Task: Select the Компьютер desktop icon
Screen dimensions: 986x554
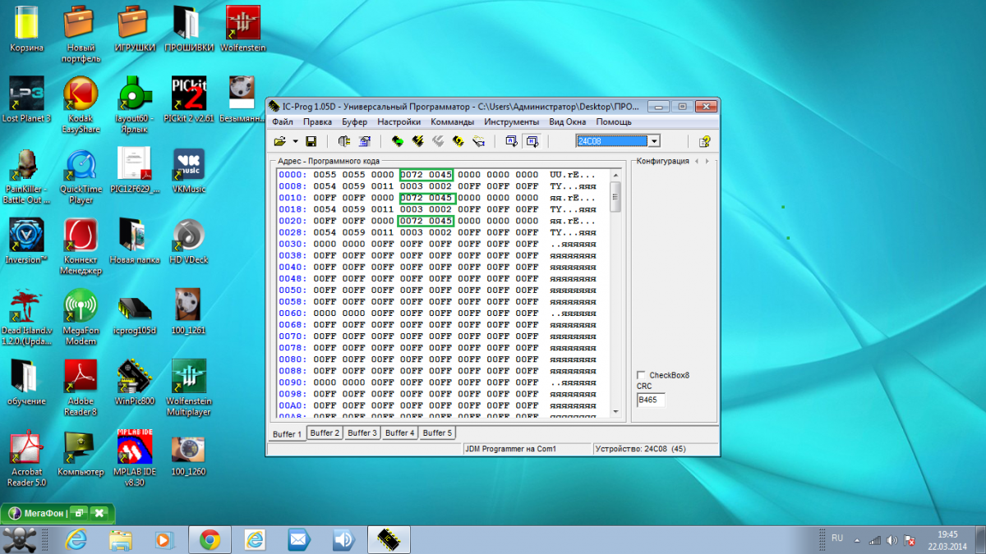Action: click(x=81, y=453)
